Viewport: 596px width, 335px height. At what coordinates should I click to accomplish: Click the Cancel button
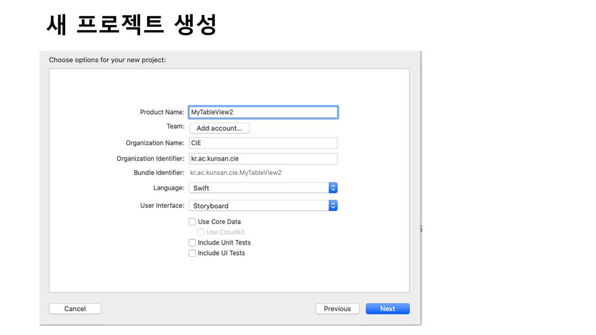[75, 309]
